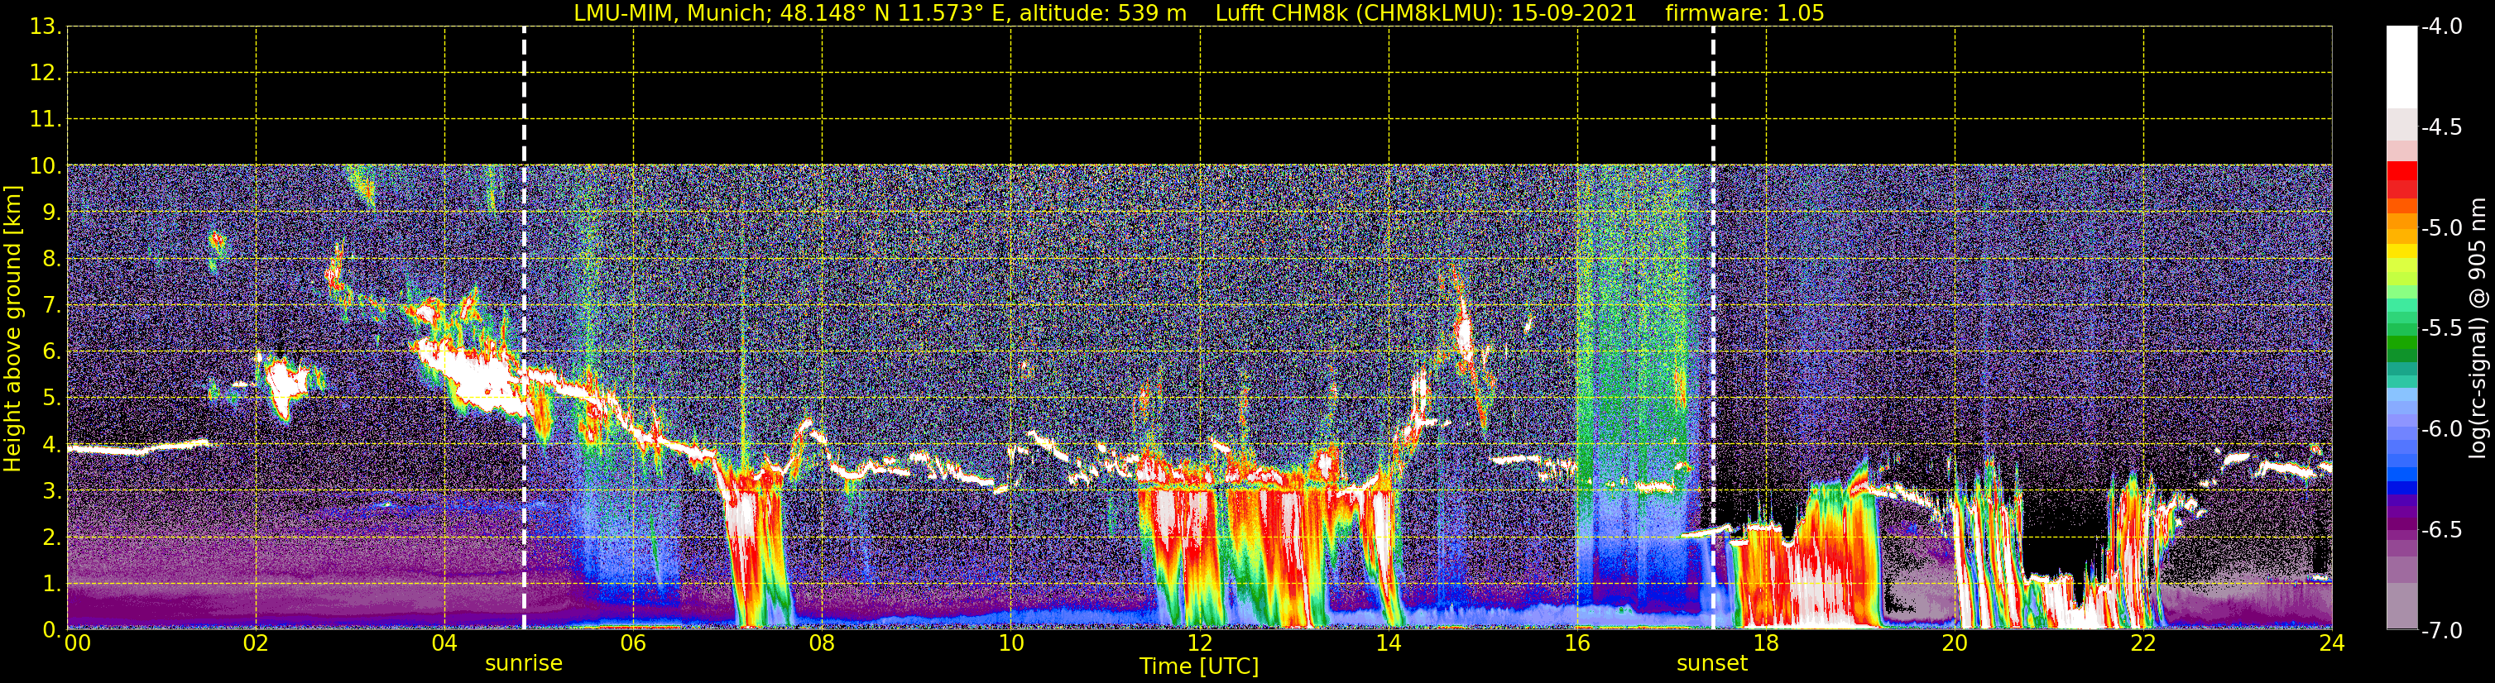
Task: Click the '06' time axis tick label
Action: tap(633, 643)
